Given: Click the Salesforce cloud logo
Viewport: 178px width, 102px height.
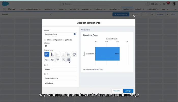Looking at the screenshot, I should (x=5, y=4).
